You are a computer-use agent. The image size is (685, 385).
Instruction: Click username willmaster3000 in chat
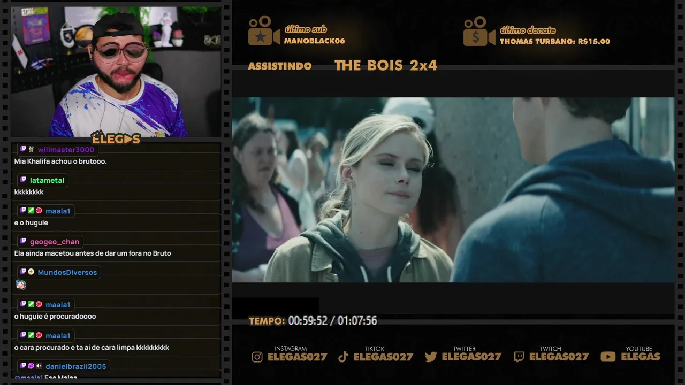66,150
